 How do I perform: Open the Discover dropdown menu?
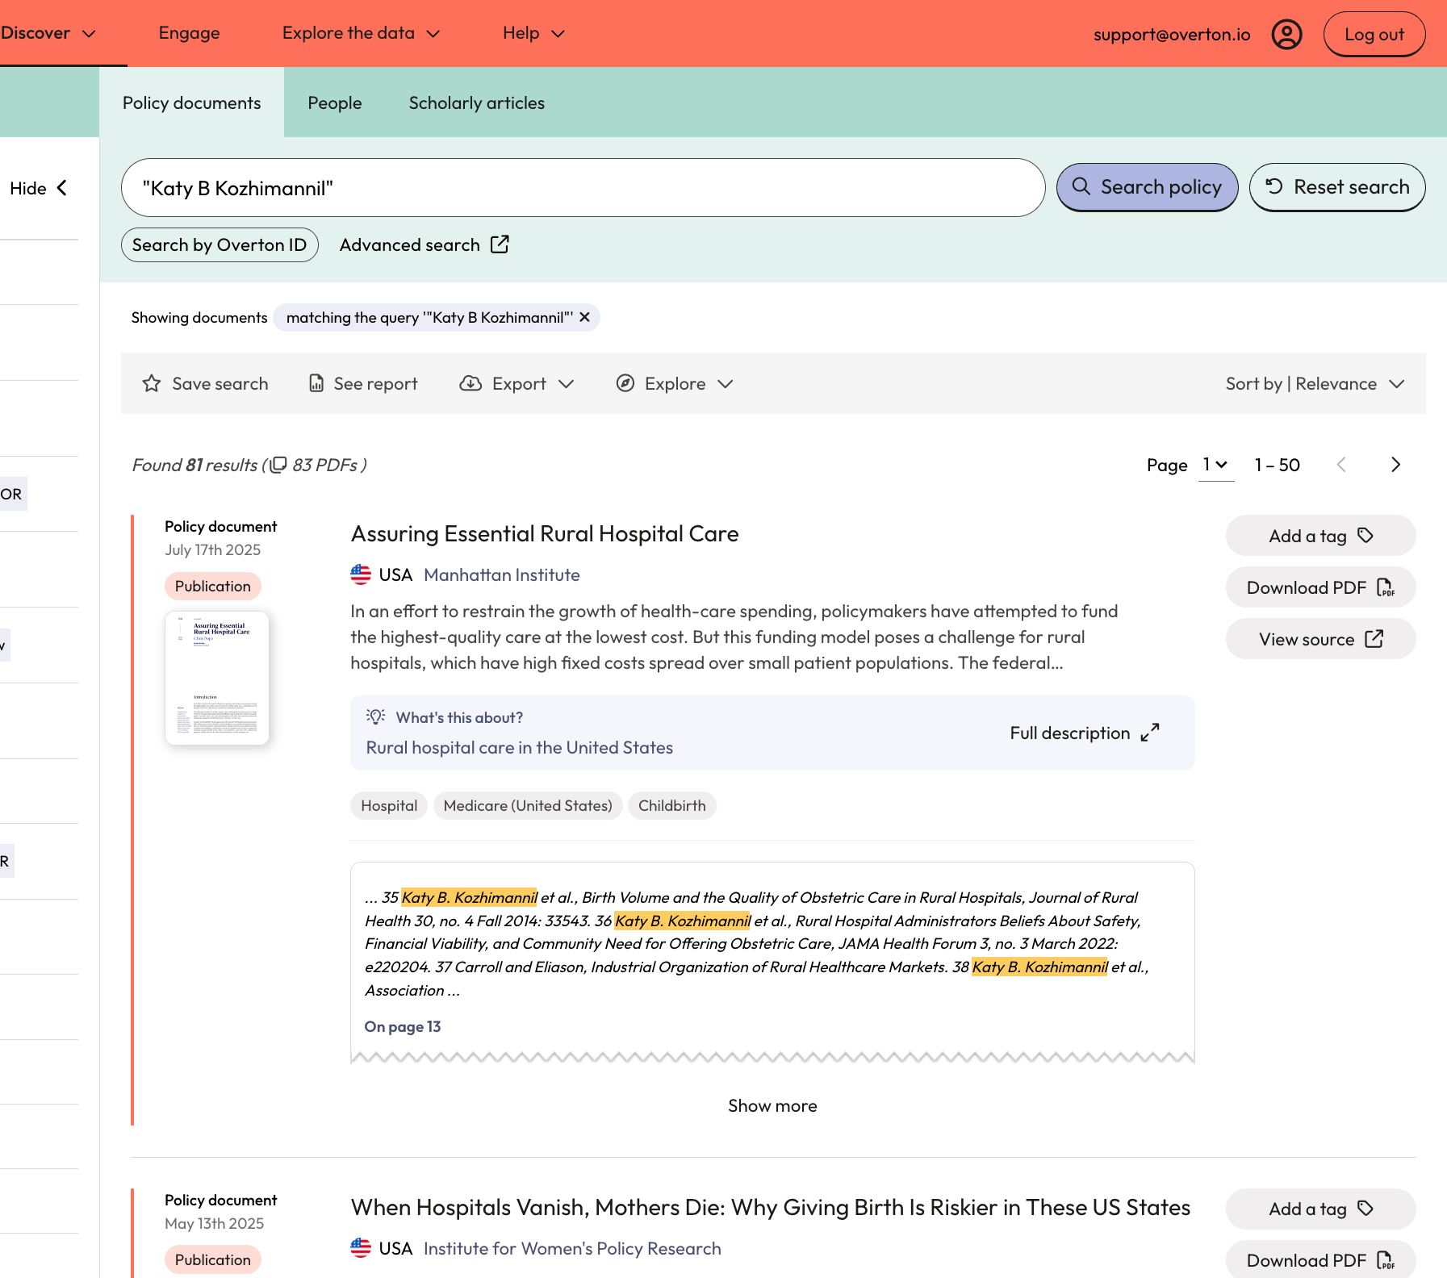click(48, 33)
